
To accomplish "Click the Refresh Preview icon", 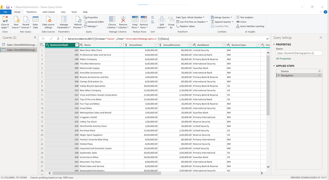I will click(78, 19).
